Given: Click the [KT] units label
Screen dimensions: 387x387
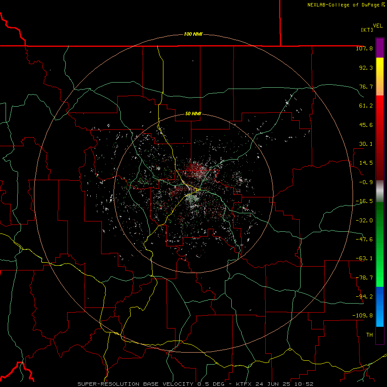Looking at the screenshot, I should (367, 30).
